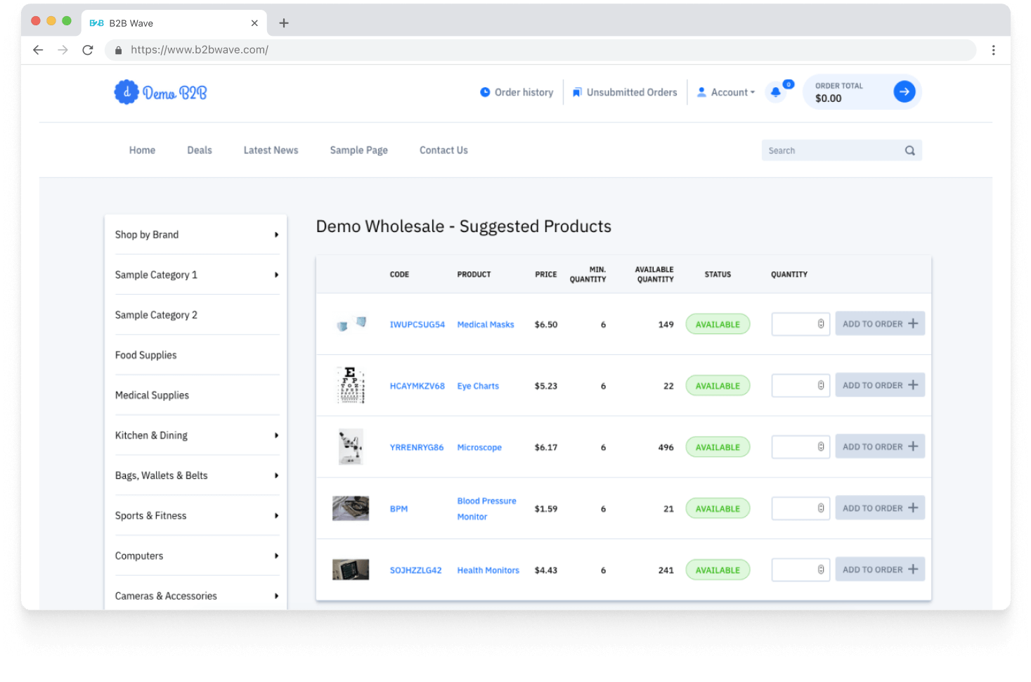Open a new browser tab
Screen dimensions: 1031x682
point(284,23)
